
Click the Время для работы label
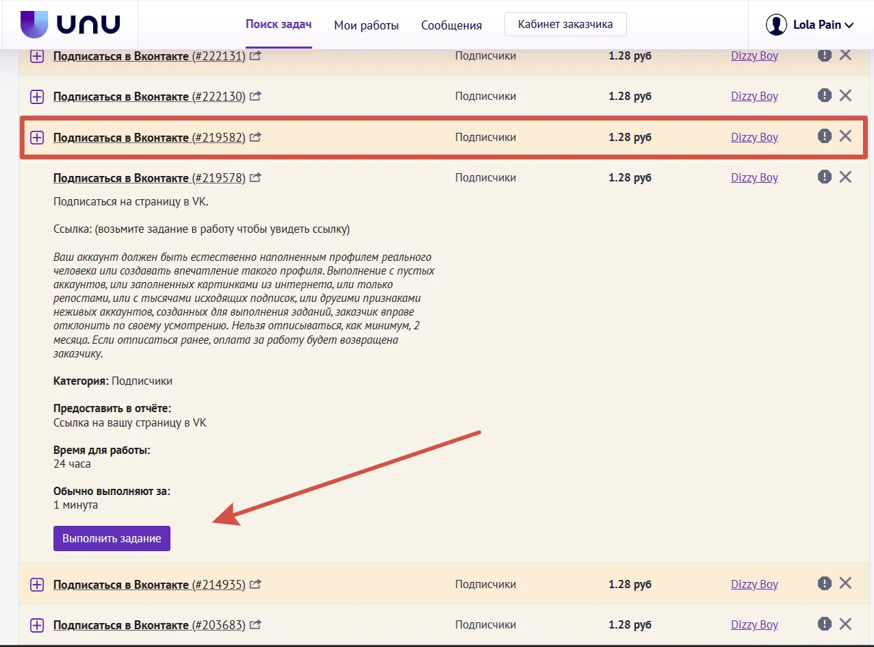pyautogui.click(x=102, y=451)
